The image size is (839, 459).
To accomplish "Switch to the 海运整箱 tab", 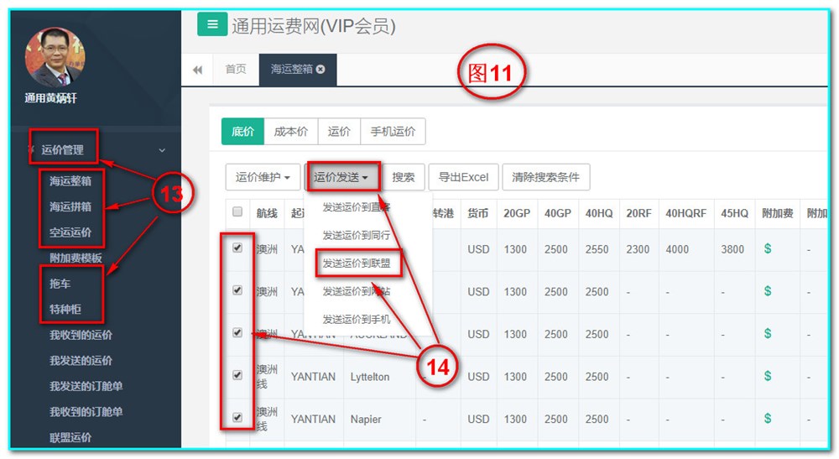I will 298,69.
